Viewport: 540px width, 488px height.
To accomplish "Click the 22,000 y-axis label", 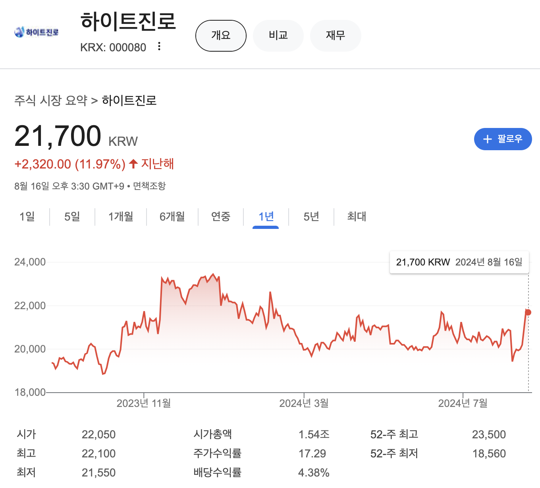I will coord(30,306).
